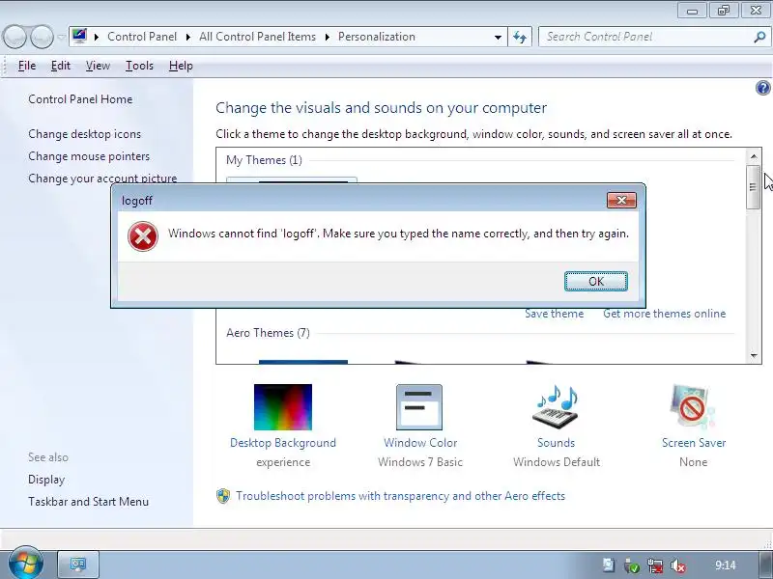Open the Windows Start orb
The width and height of the screenshot is (773, 579).
point(25,564)
